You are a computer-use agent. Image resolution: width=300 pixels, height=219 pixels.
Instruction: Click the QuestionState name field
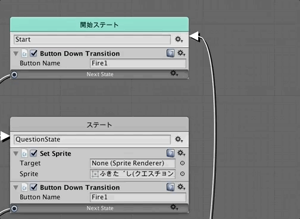[x=92, y=139]
